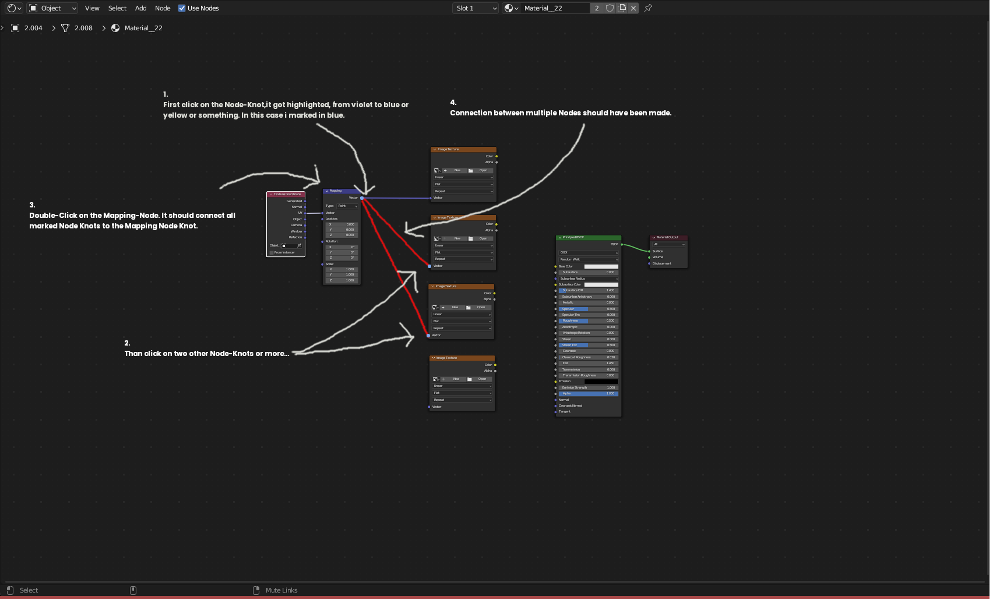Open the Object shader type dropdown

[52, 8]
